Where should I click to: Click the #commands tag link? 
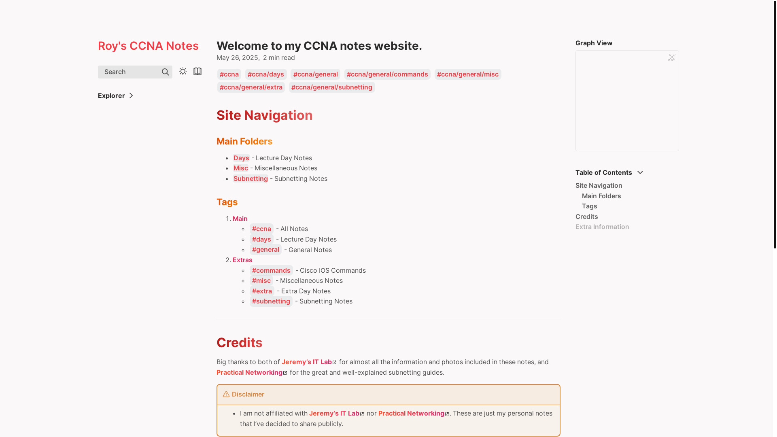click(271, 270)
